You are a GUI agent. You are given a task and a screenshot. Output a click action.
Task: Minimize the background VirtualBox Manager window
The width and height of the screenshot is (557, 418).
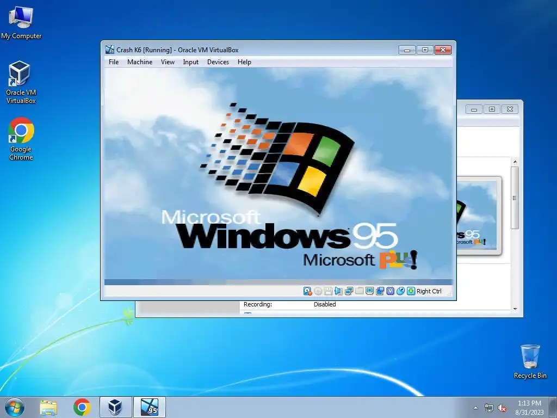point(474,109)
